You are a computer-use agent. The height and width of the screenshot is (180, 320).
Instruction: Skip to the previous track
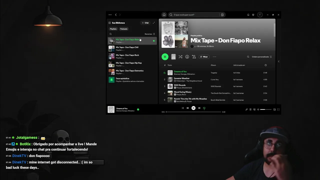[x=187, y=108]
